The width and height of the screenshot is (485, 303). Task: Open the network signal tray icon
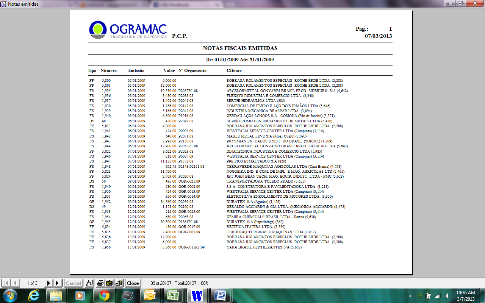438,295
